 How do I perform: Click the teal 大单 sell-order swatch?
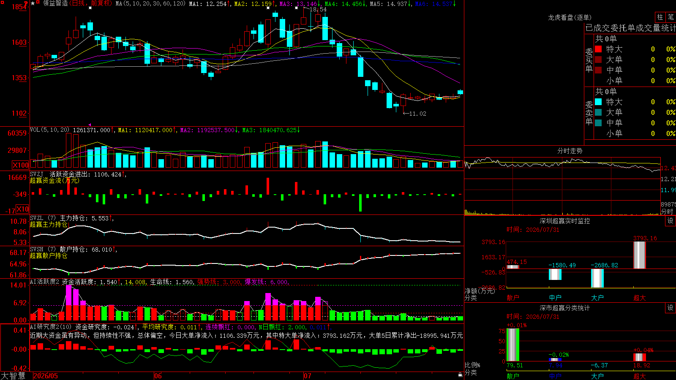tap(598, 112)
